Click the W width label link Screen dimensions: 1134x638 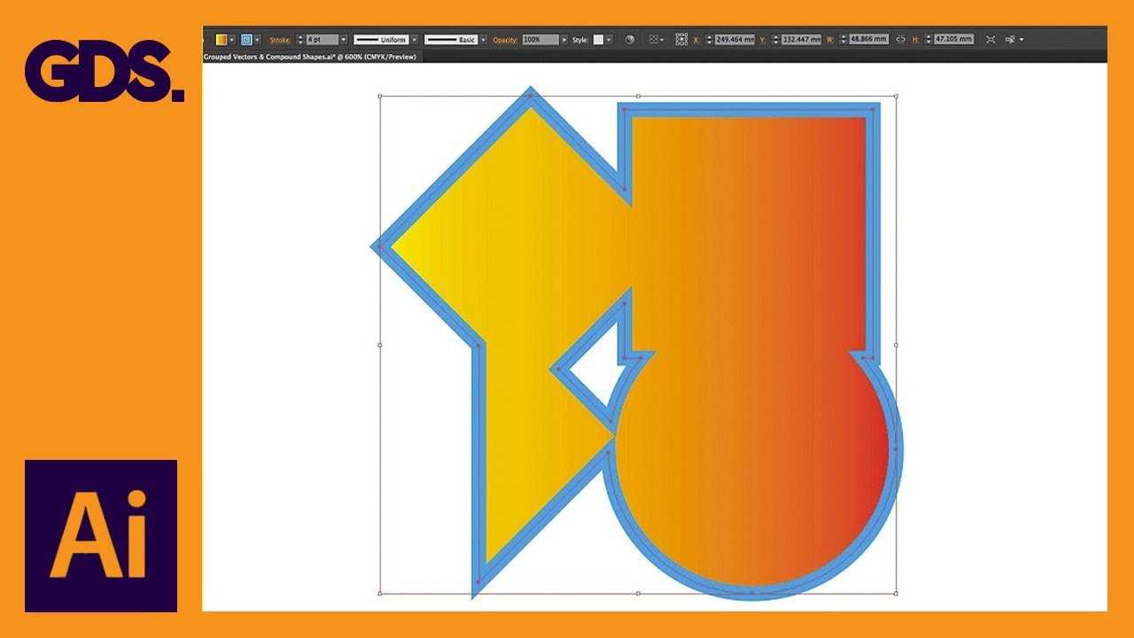click(x=830, y=40)
